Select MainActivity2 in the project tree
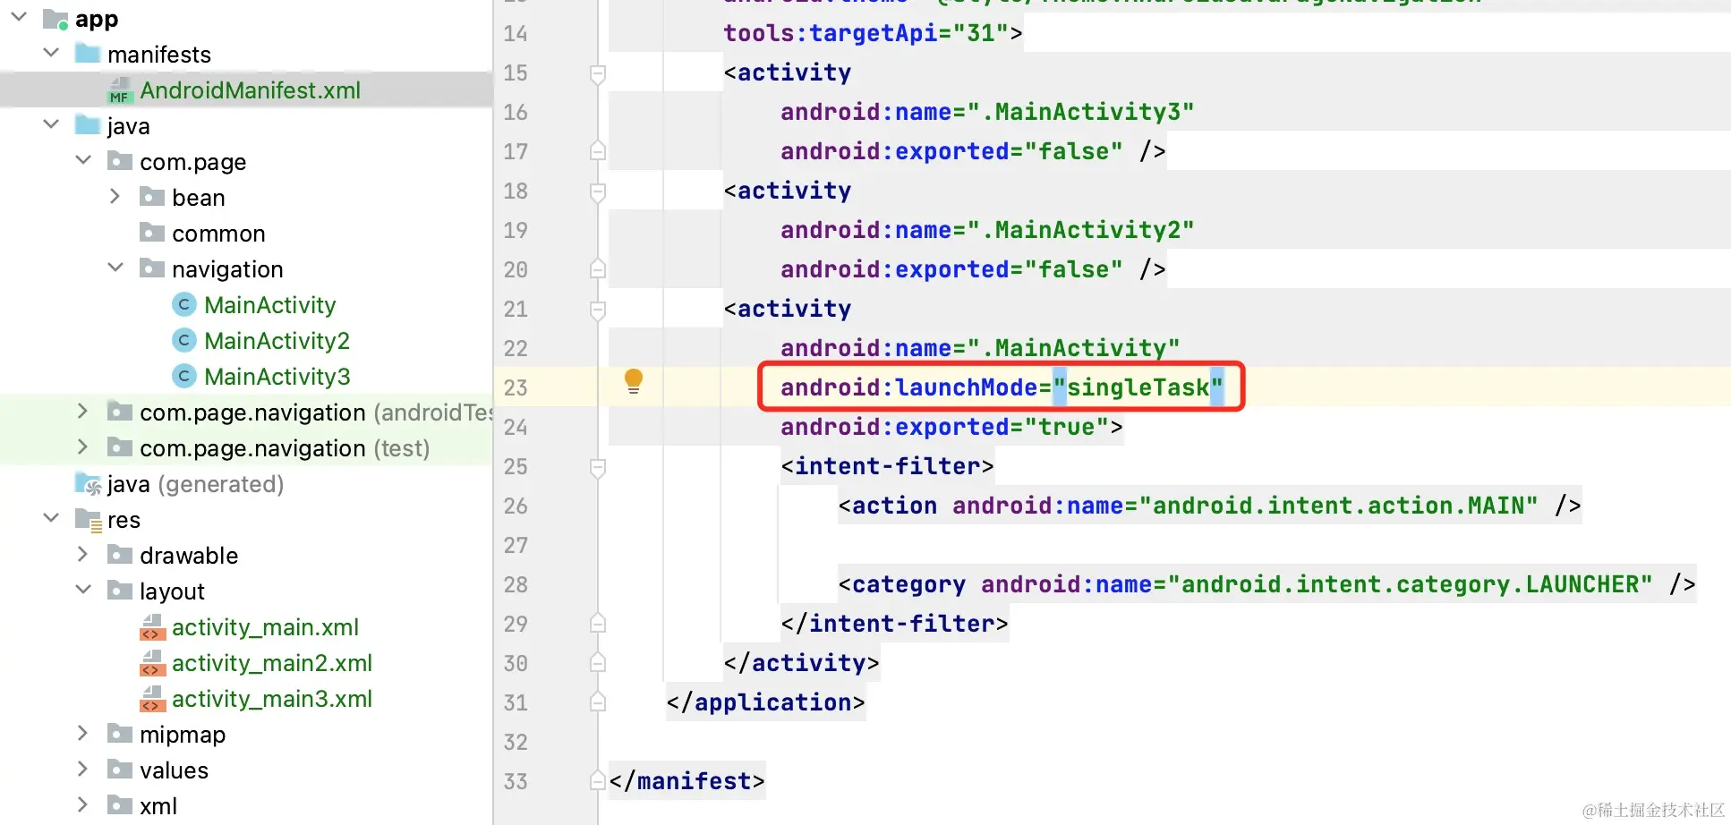This screenshot has height=825, width=1731. pos(277,341)
